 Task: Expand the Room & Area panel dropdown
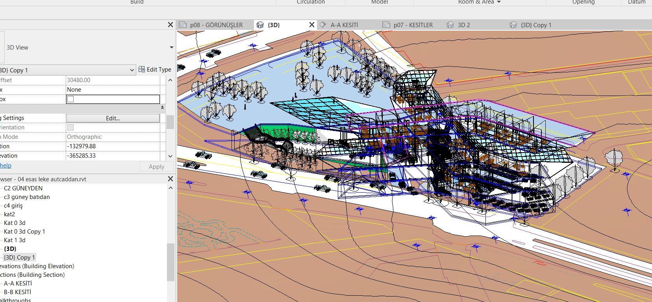(499, 2)
